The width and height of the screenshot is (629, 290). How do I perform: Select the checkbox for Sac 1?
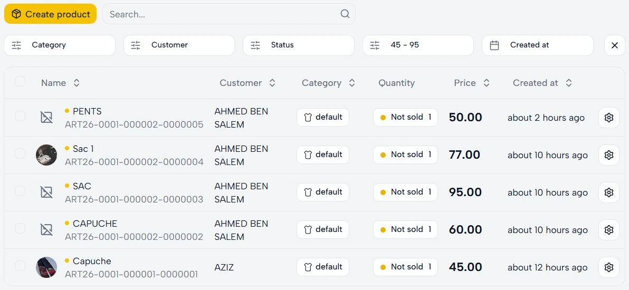[20, 153]
